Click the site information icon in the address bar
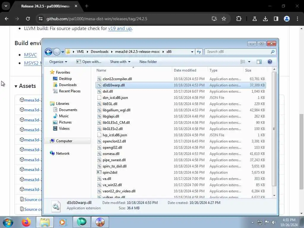 (x=41, y=19)
